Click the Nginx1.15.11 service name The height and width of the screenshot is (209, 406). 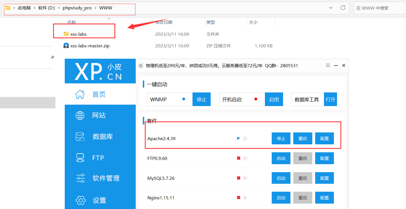pos(161,198)
